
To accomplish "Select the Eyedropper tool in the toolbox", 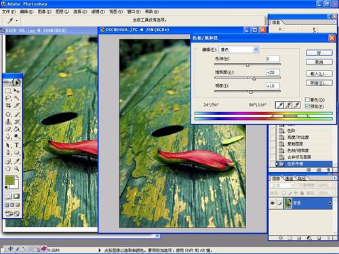I will [x=16, y=161].
